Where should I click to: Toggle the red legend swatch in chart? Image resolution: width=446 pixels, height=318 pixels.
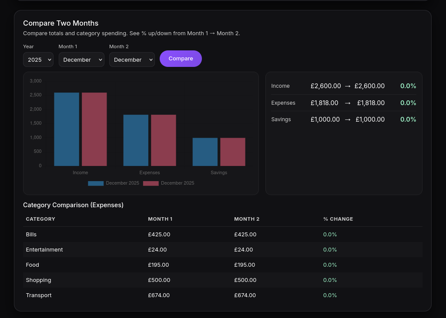pos(151,183)
